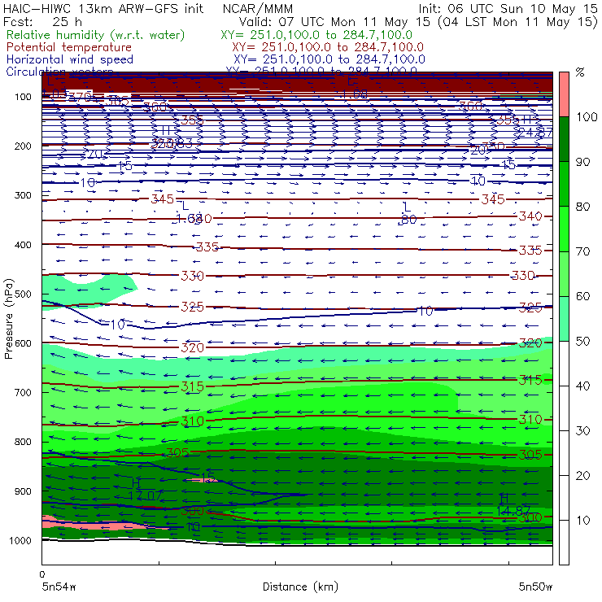Select the red XY coordinates text

[x=328, y=47]
